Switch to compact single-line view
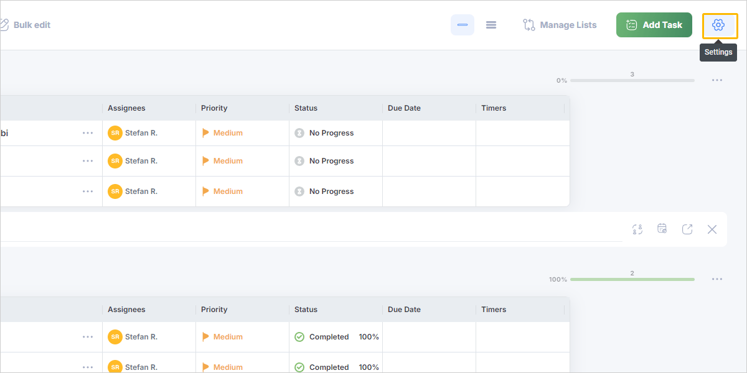Image resolution: width=747 pixels, height=373 pixels. tap(463, 25)
